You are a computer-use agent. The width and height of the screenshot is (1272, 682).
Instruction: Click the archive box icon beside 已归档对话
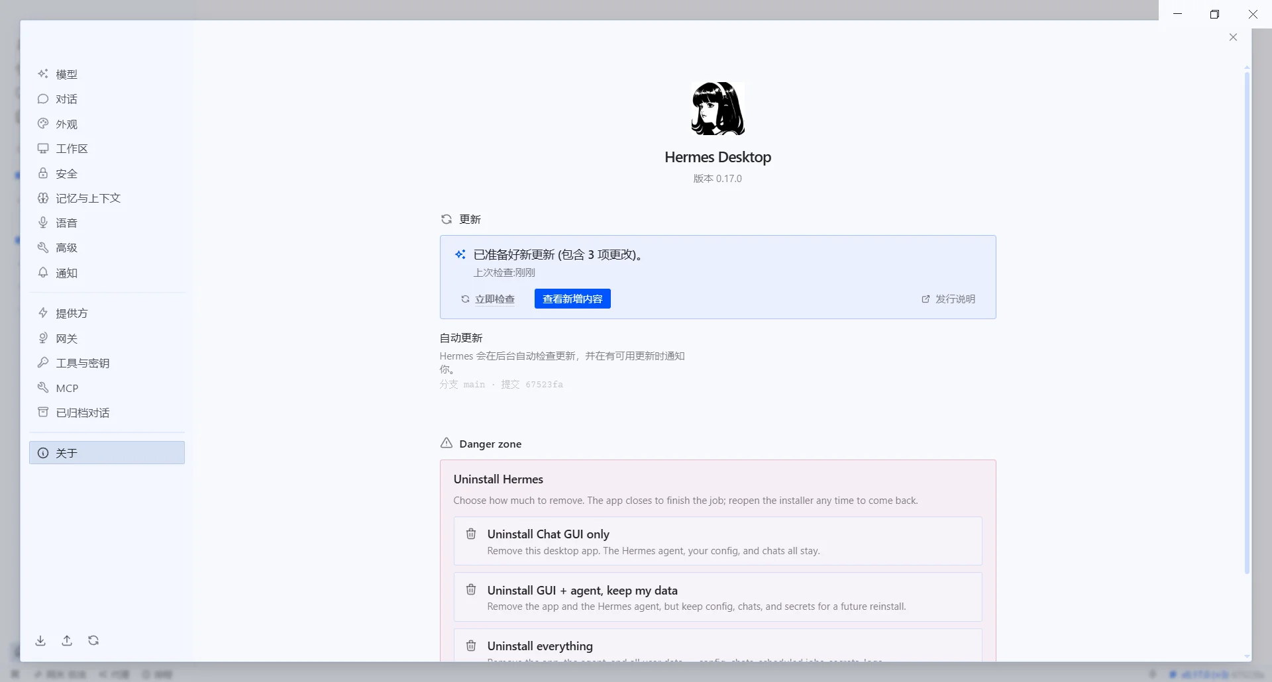43,412
